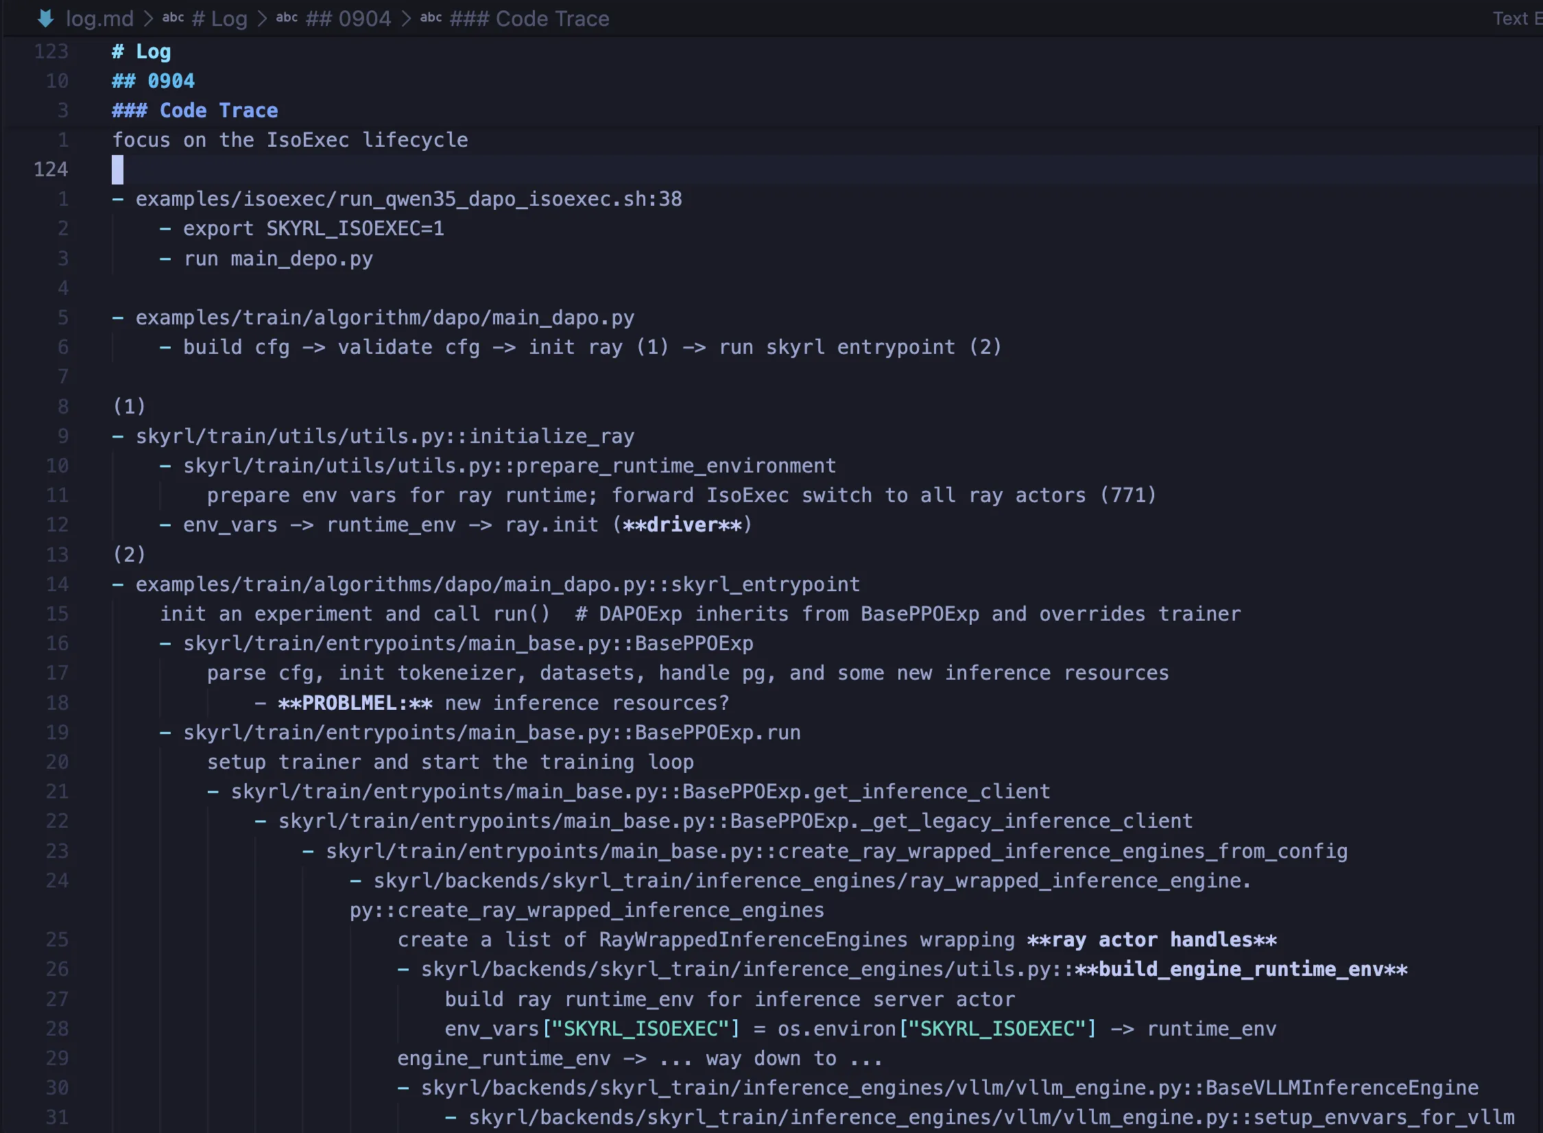
Task: Click line number 124 in the gutter
Action: [51, 169]
